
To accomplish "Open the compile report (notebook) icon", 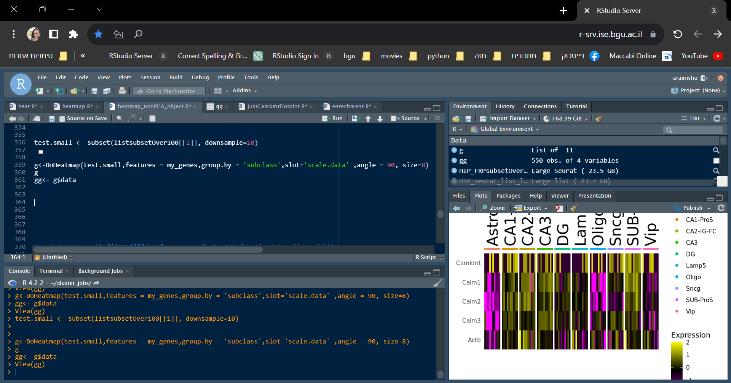I will (x=152, y=118).
